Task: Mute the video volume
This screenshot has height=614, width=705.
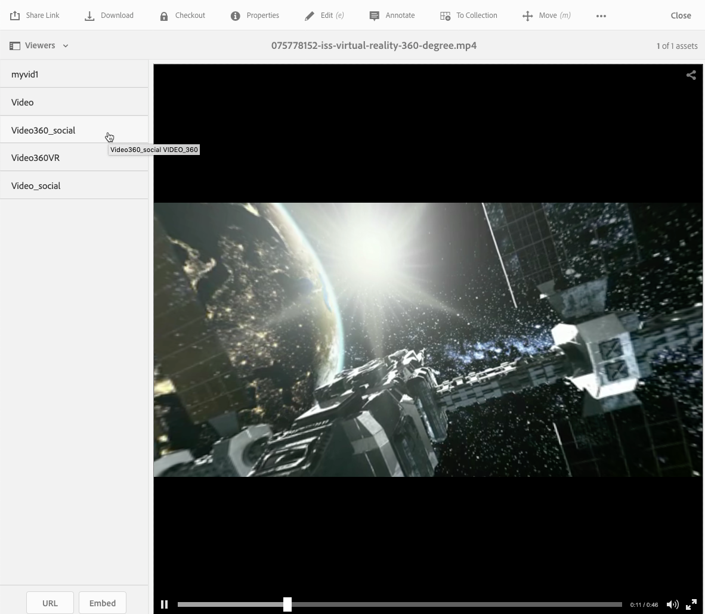Action: pos(672,604)
